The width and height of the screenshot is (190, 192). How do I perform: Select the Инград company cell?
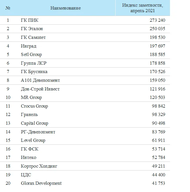pyautogui.click(x=28, y=46)
